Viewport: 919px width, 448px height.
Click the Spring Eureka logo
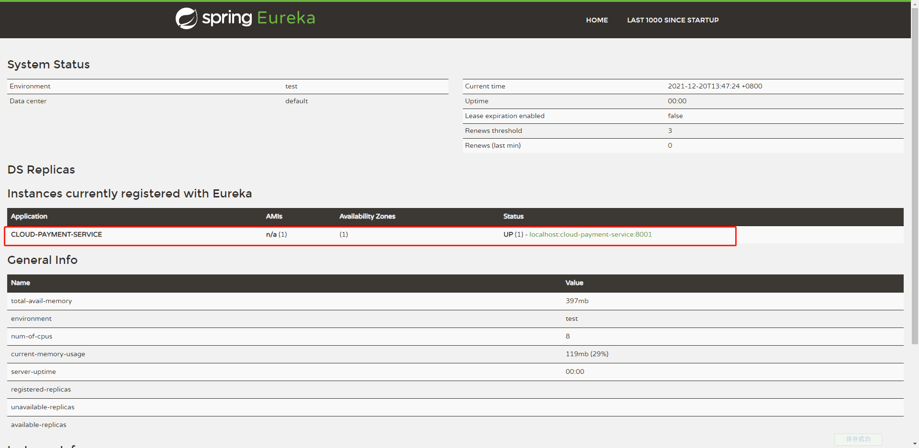pyautogui.click(x=245, y=18)
